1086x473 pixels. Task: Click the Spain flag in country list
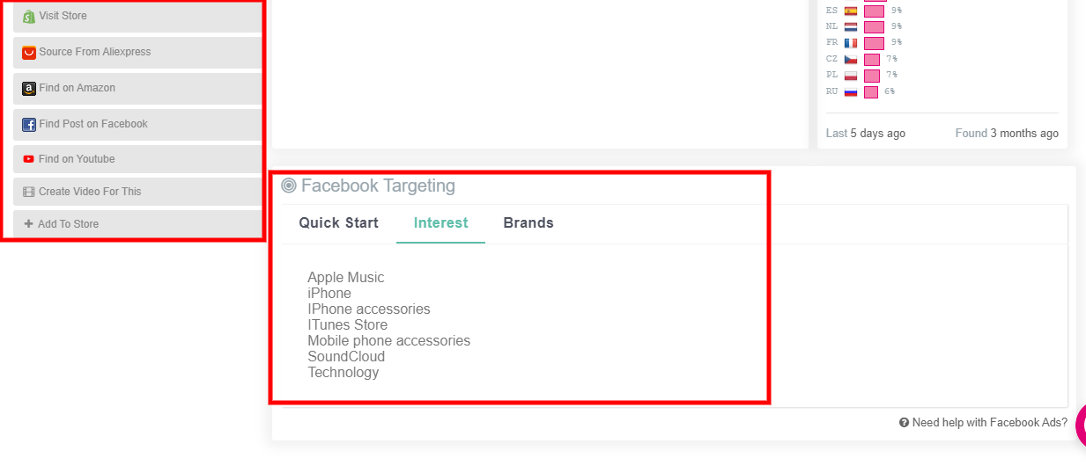851,11
